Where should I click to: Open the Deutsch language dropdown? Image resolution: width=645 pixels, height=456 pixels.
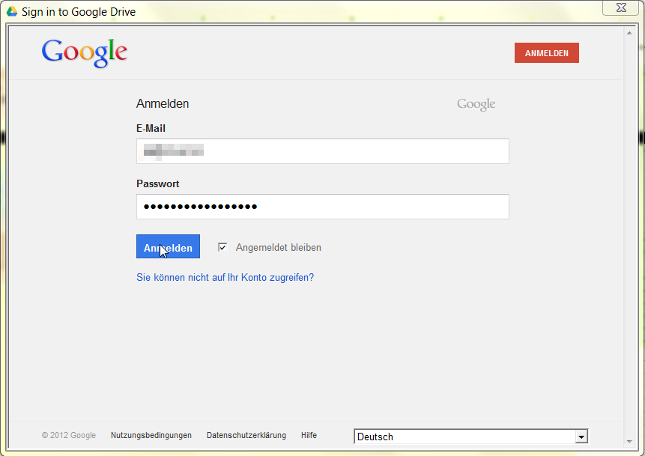click(x=470, y=437)
